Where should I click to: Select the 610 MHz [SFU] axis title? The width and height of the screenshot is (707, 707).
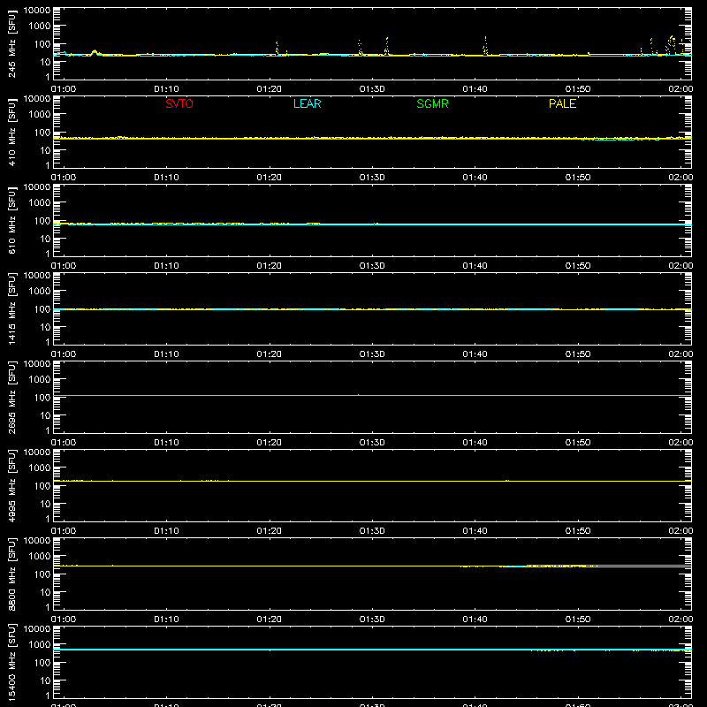pyautogui.click(x=12, y=220)
